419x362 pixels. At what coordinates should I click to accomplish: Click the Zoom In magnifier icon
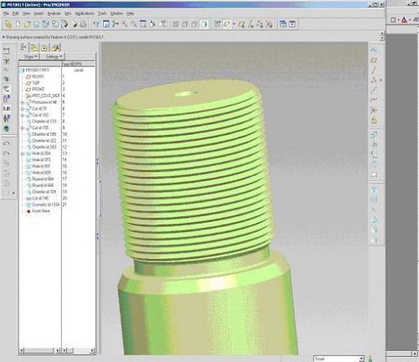pyautogui.click(x=125, y=24)
